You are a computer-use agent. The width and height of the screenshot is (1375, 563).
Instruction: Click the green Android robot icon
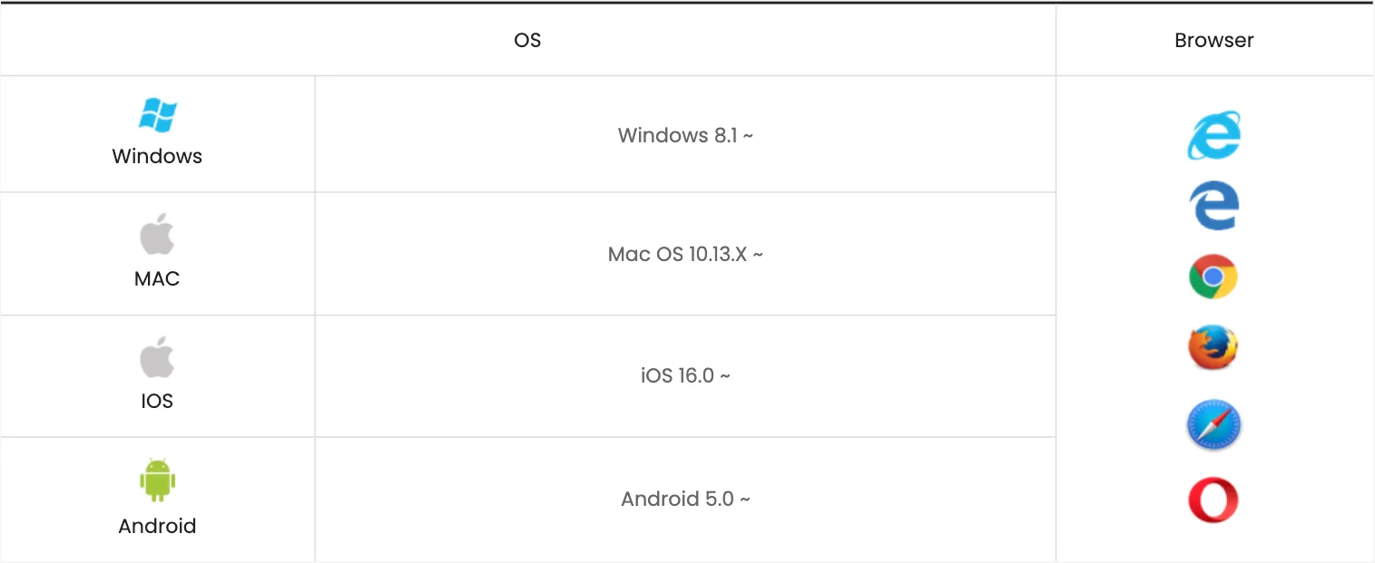click(157, 480)
